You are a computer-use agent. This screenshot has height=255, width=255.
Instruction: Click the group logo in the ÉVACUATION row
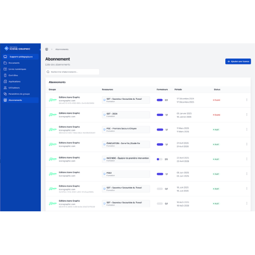pos(53,144)
